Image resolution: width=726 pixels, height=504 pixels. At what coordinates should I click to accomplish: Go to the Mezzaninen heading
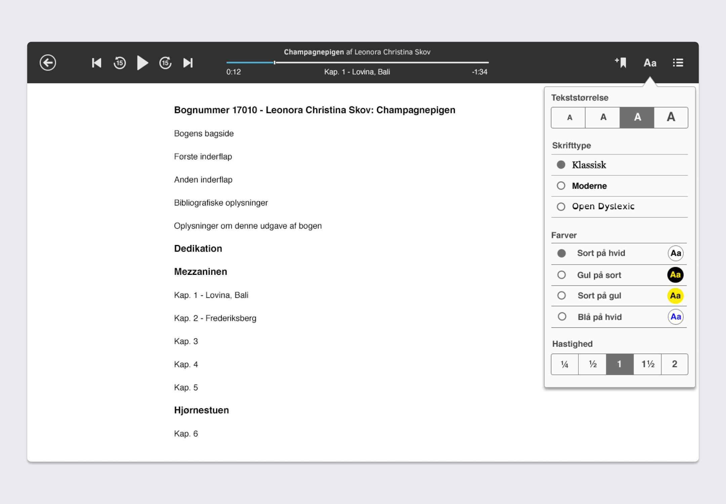[201, 272]
